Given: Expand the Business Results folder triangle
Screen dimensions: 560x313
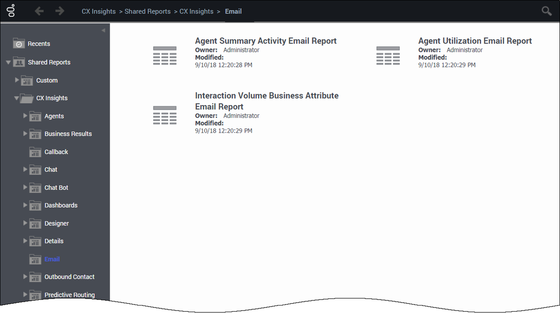Looking at the screenshot, I should click(26, 134).
